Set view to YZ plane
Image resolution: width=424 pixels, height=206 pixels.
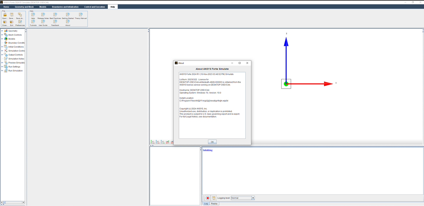(163, 142)
